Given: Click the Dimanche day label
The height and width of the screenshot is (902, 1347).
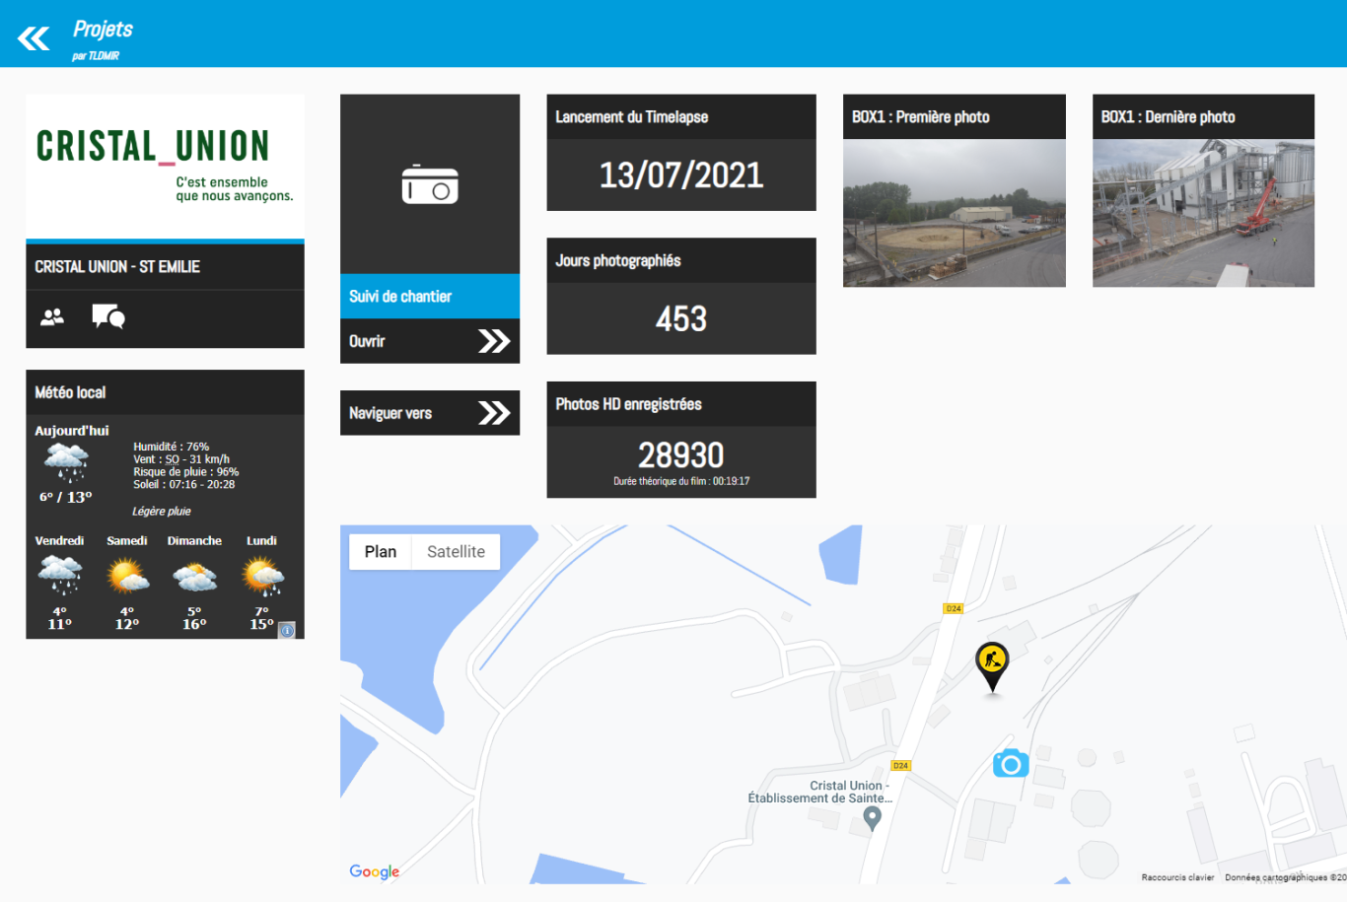Looking at the screenshot, I should click(194, 541).
